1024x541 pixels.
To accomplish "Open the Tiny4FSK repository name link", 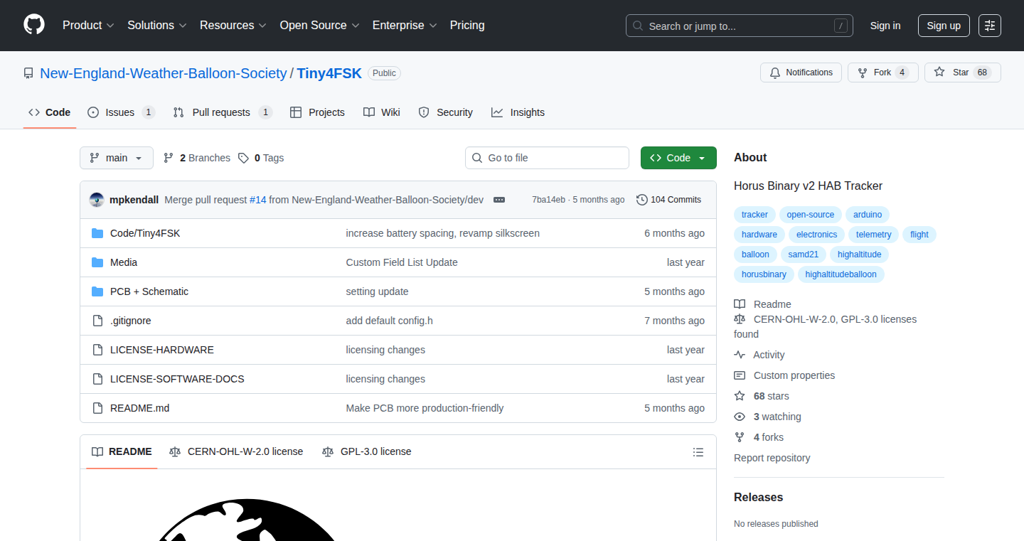I will tap(329, 73).
